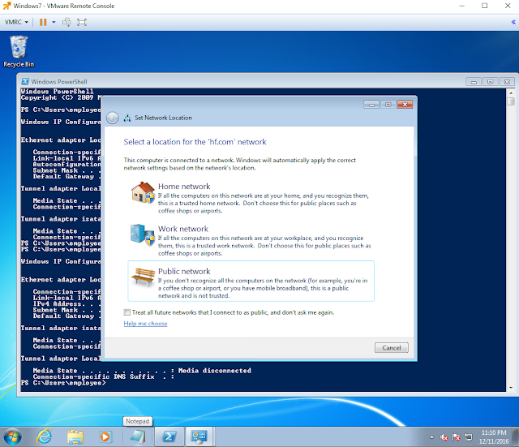Click Show Desktop strip at taskbar end
The image size is (519, 447).
[516, 437]
